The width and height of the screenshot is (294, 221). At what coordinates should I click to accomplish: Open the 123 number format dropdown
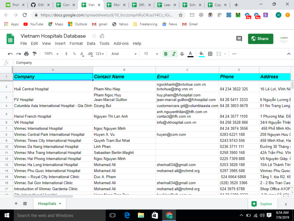[100, 54]
